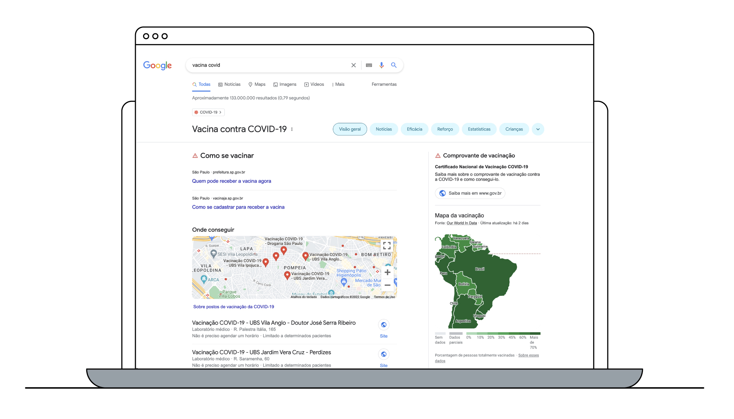Zoom in on the map
This screenshot has width=734, height=419.
tap(387, 272)
